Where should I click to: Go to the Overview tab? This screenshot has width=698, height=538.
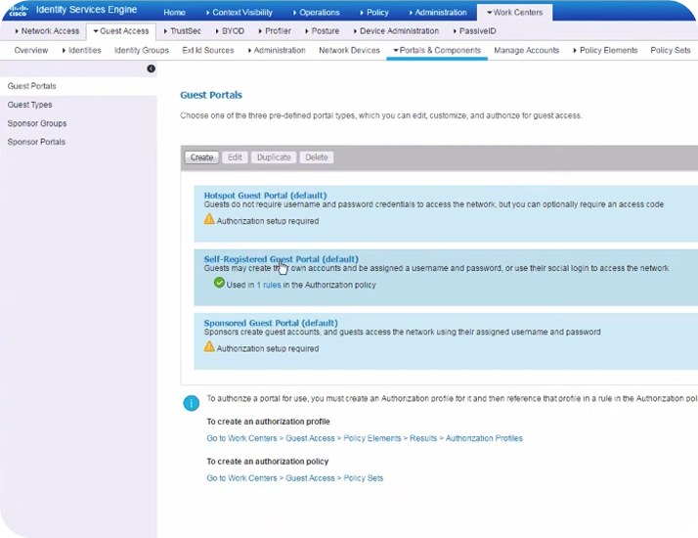point(31,50)
